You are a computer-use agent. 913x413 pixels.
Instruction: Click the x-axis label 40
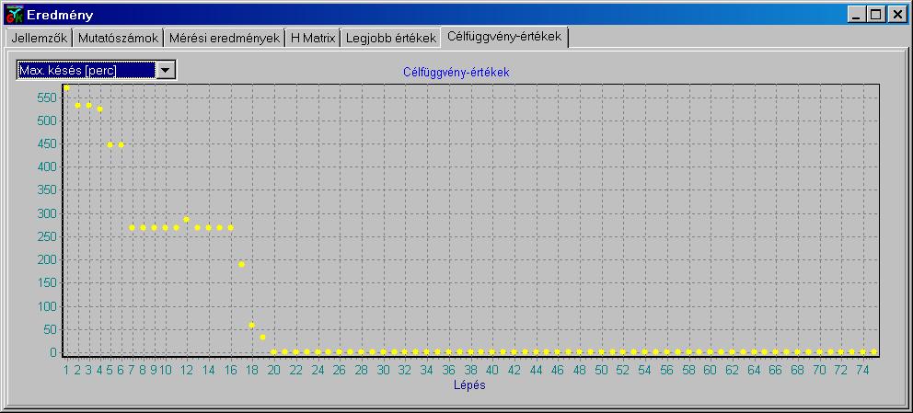(x=492, y=370)
